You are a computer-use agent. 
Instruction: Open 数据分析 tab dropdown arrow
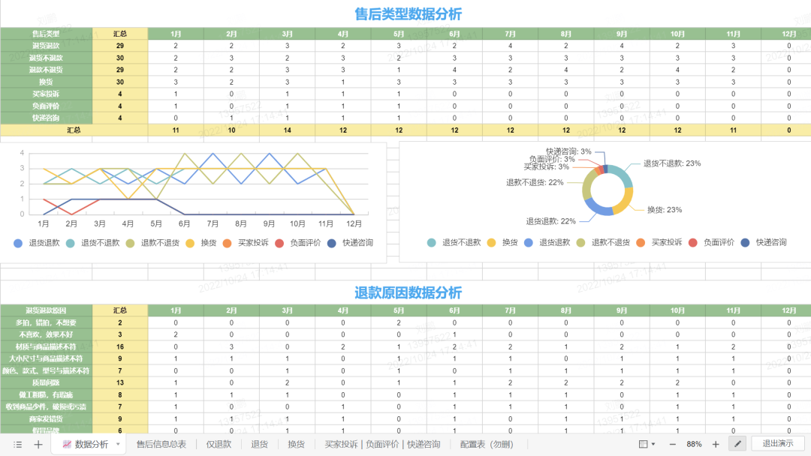point(118,444)
